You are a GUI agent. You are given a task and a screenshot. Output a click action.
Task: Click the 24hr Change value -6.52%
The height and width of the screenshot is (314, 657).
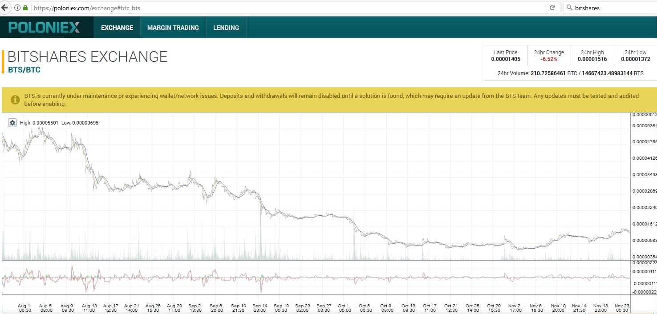click(x=549, y=59)
